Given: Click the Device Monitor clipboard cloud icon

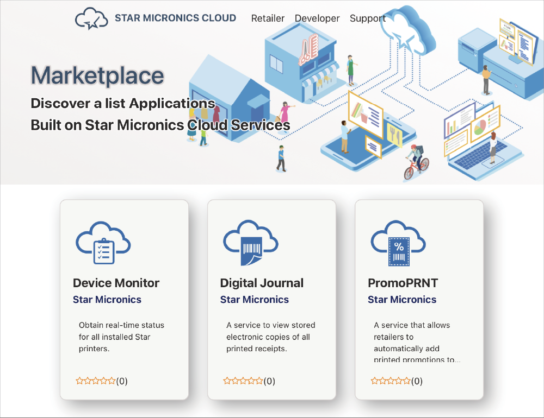Looking at the screenshot, I should pos(103,243).
